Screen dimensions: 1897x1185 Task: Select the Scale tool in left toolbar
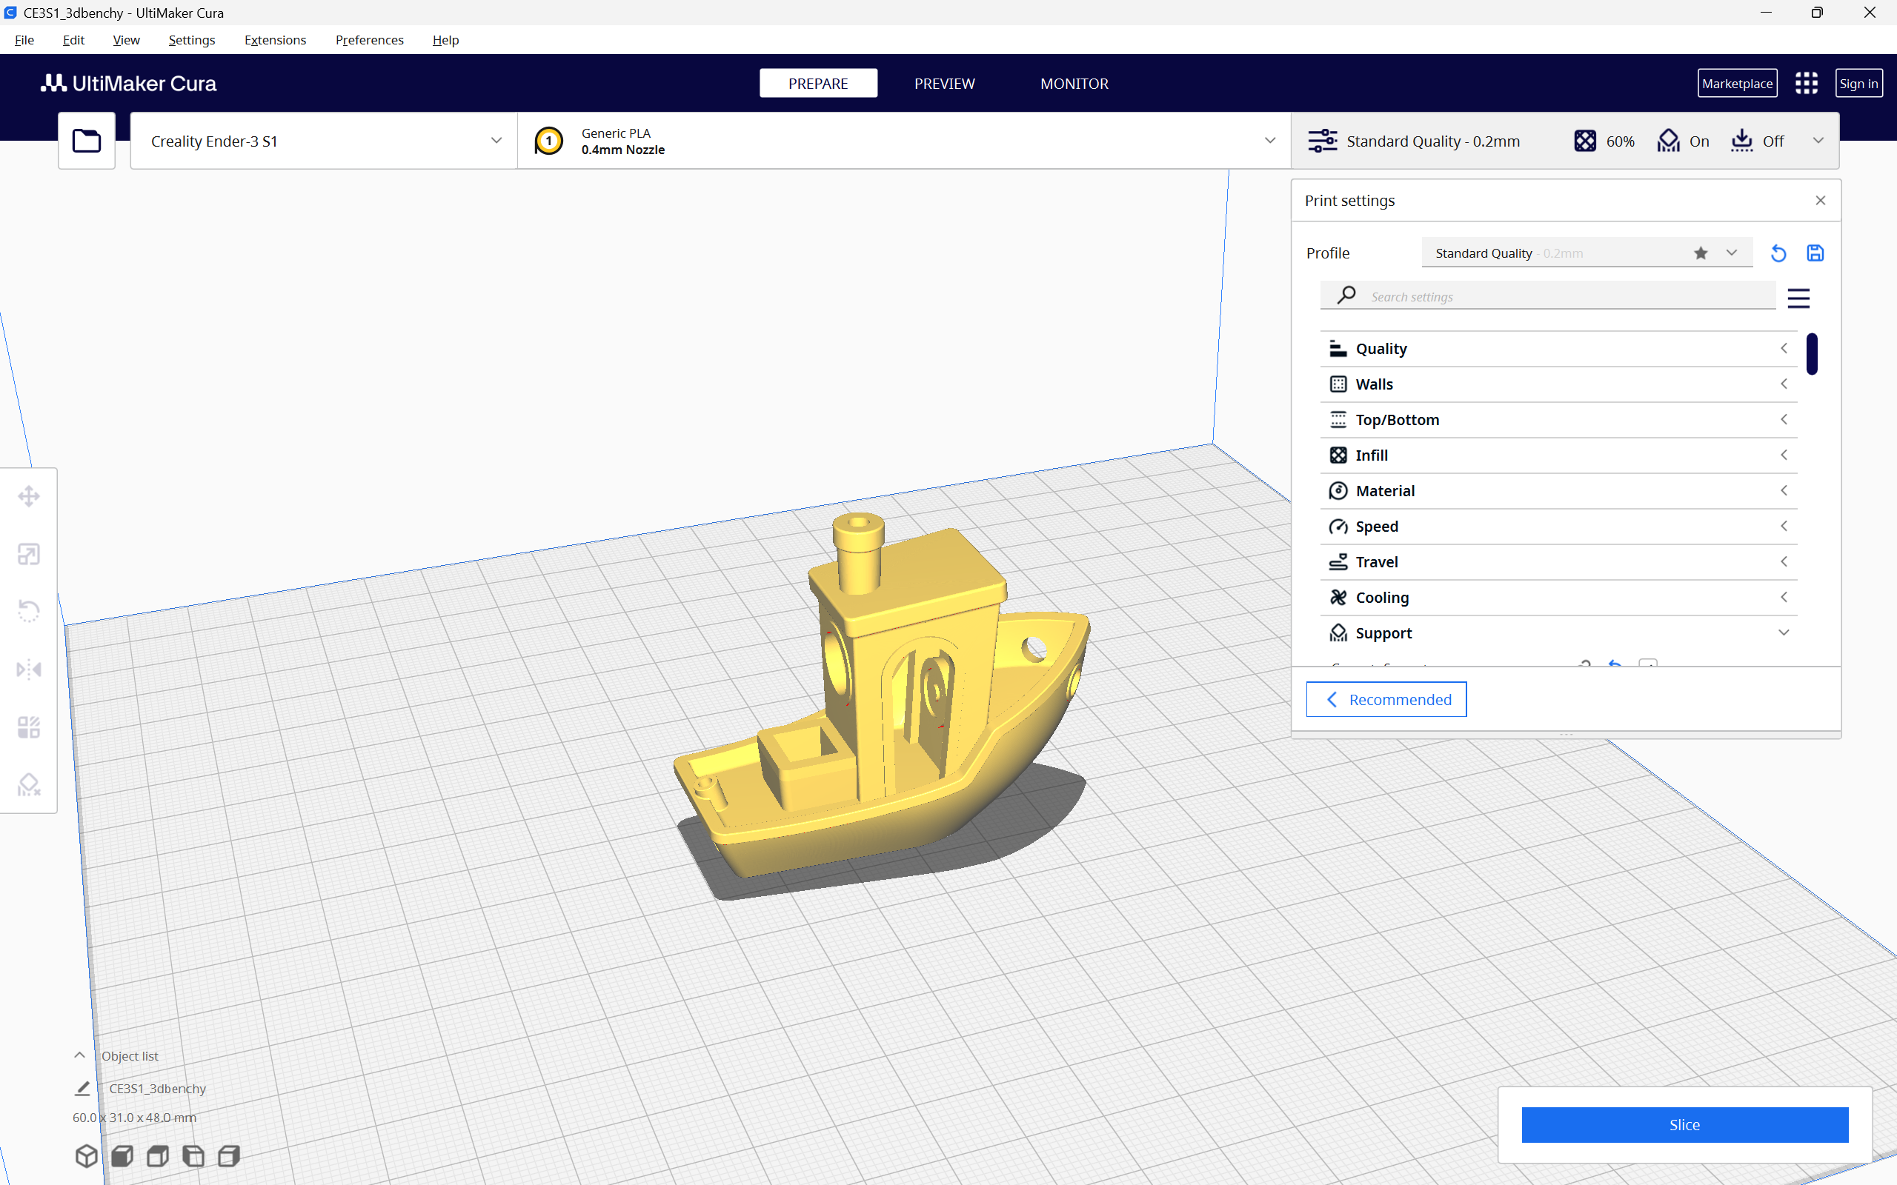click(x=29, y=554)
